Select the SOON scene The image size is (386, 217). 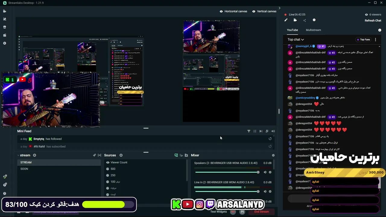pyautogui.click(x=59, y=169)
